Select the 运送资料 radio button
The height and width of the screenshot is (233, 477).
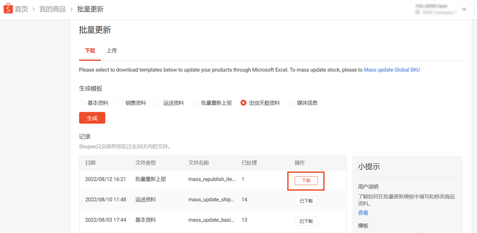[157, 103]
